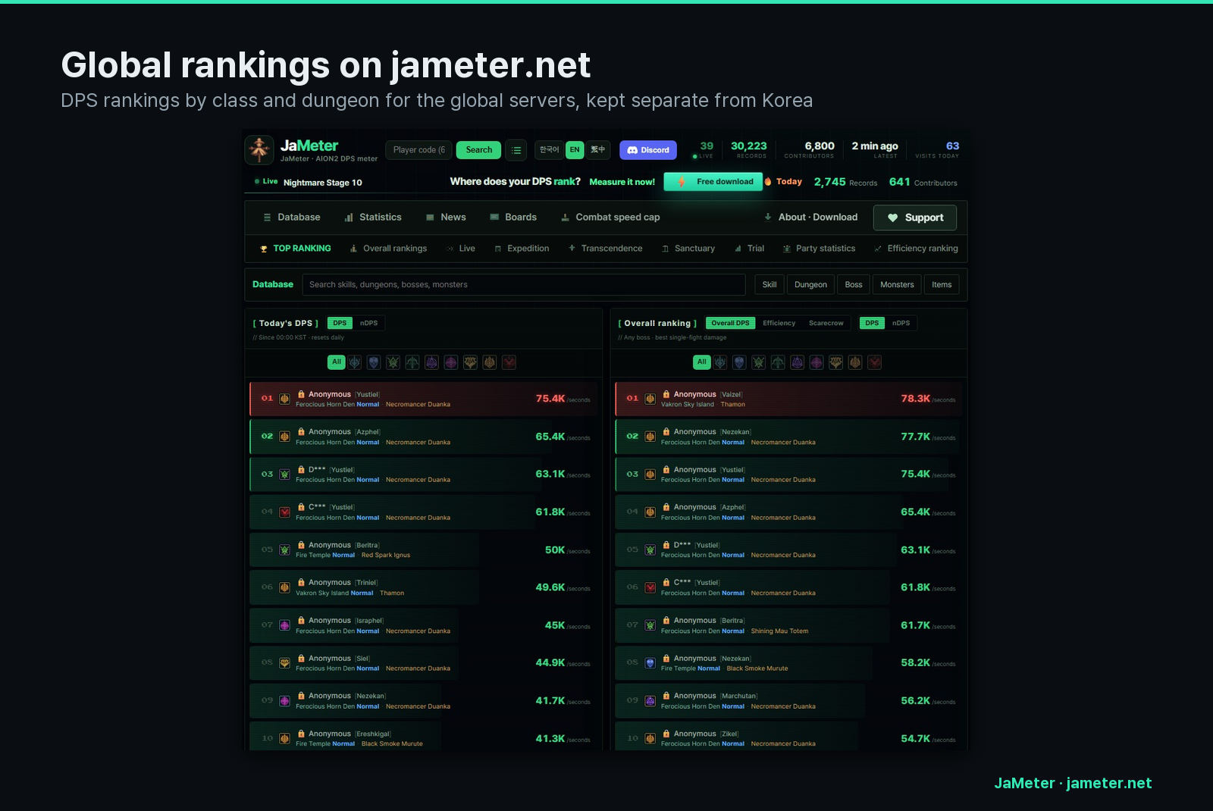Switch Today's DPS panel to nDPS

(x=369, y=323)
